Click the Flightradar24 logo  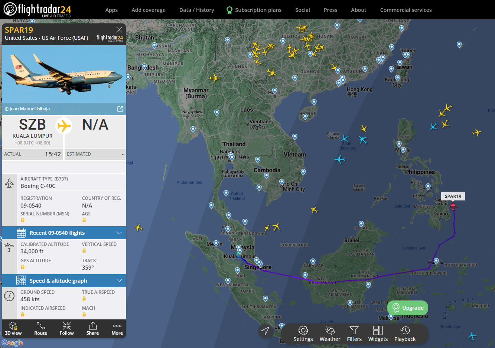click(37, 10)
